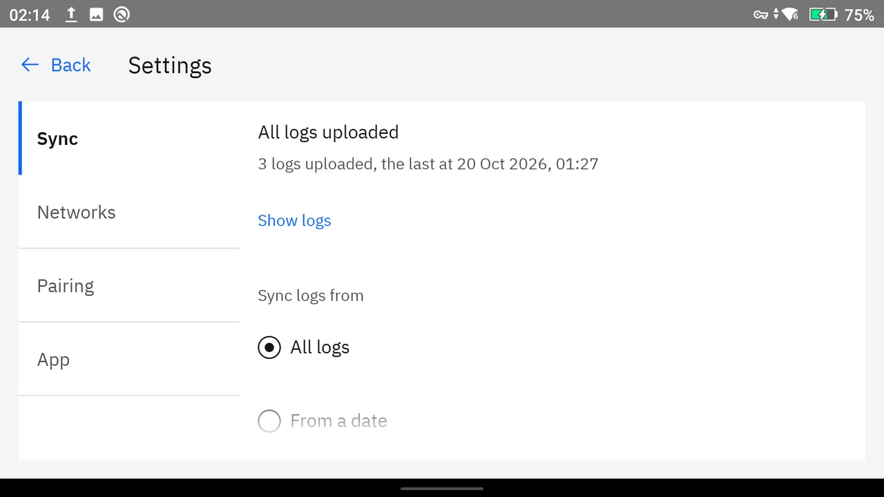Select the All logs radio button
Image resolution: width=884 pixels, height=497 pixels.
click(269, 347)
